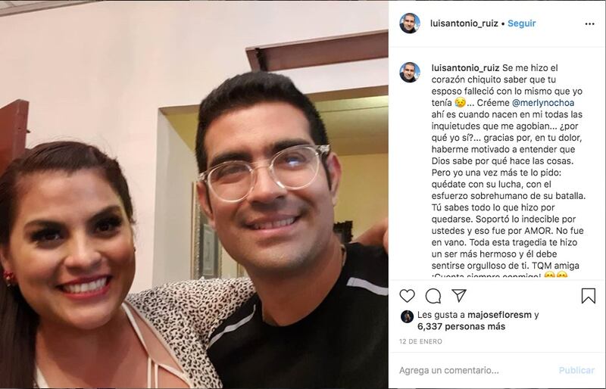
Task: Open the @merlynochoa mention link
Action: click(543, 103)
